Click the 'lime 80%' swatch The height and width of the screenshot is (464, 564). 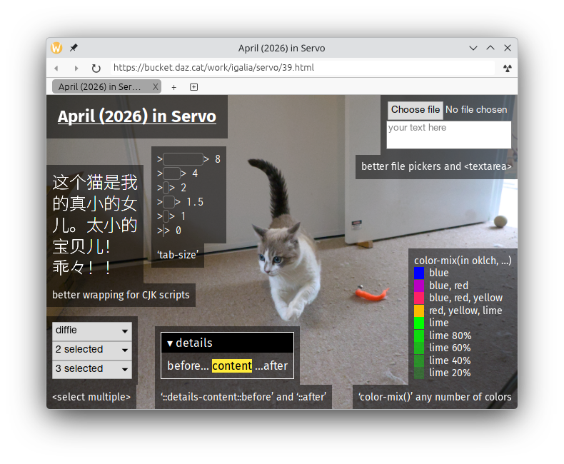419,336
